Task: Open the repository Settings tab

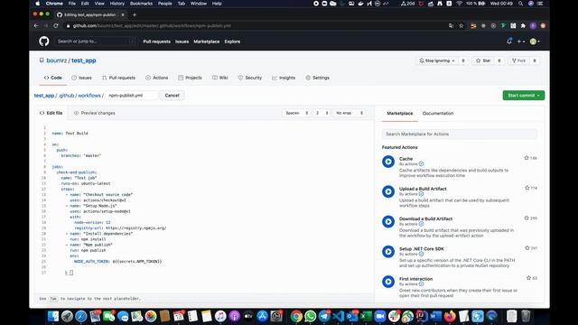Action: tap(317, 78)
